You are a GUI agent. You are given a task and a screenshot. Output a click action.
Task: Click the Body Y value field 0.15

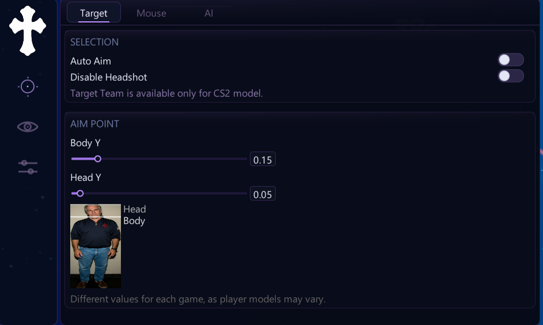[x=263, y=159]
